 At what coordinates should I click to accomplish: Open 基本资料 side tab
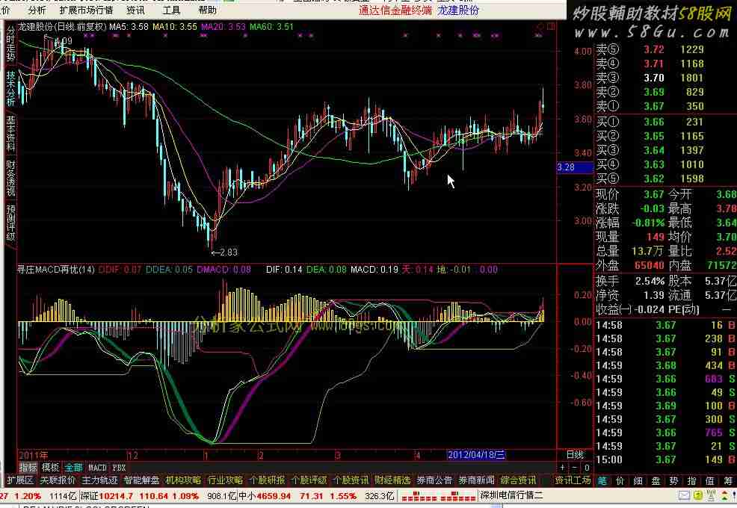click(x=10, y=134)
